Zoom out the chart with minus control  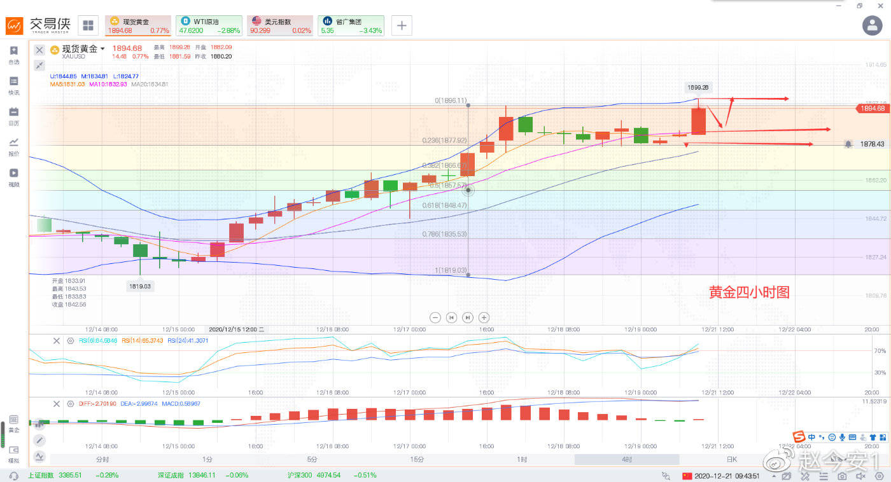435,317
